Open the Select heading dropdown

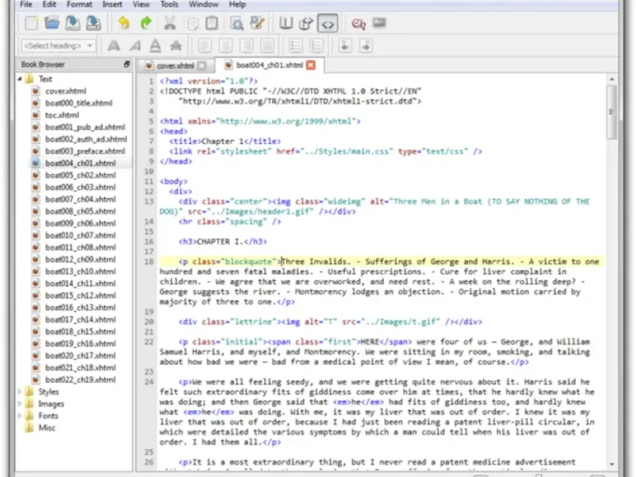60,45
